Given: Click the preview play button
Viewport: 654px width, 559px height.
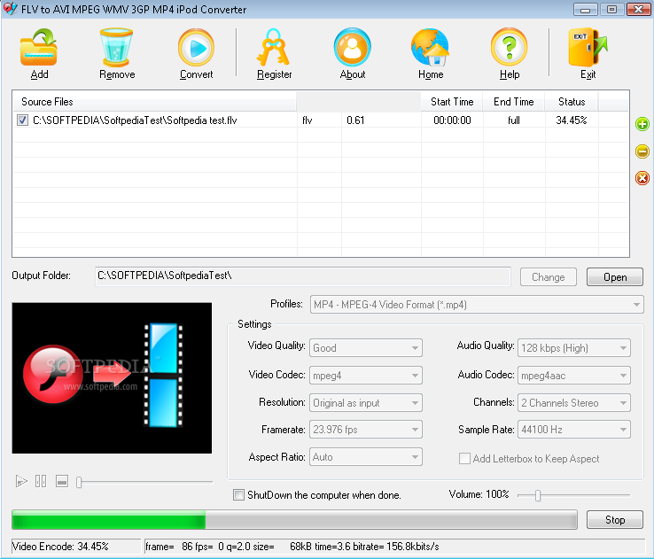Looking at the screenshot, I should point(21,481).
